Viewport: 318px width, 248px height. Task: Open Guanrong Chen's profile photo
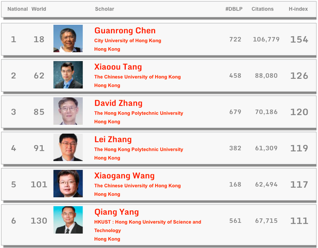coord(68,39)
